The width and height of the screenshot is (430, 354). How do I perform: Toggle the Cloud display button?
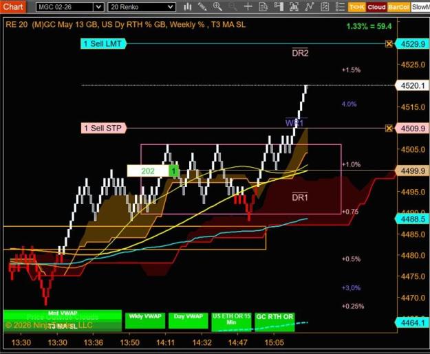376,7
